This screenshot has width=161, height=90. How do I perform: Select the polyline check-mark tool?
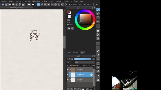click(98, 21)
